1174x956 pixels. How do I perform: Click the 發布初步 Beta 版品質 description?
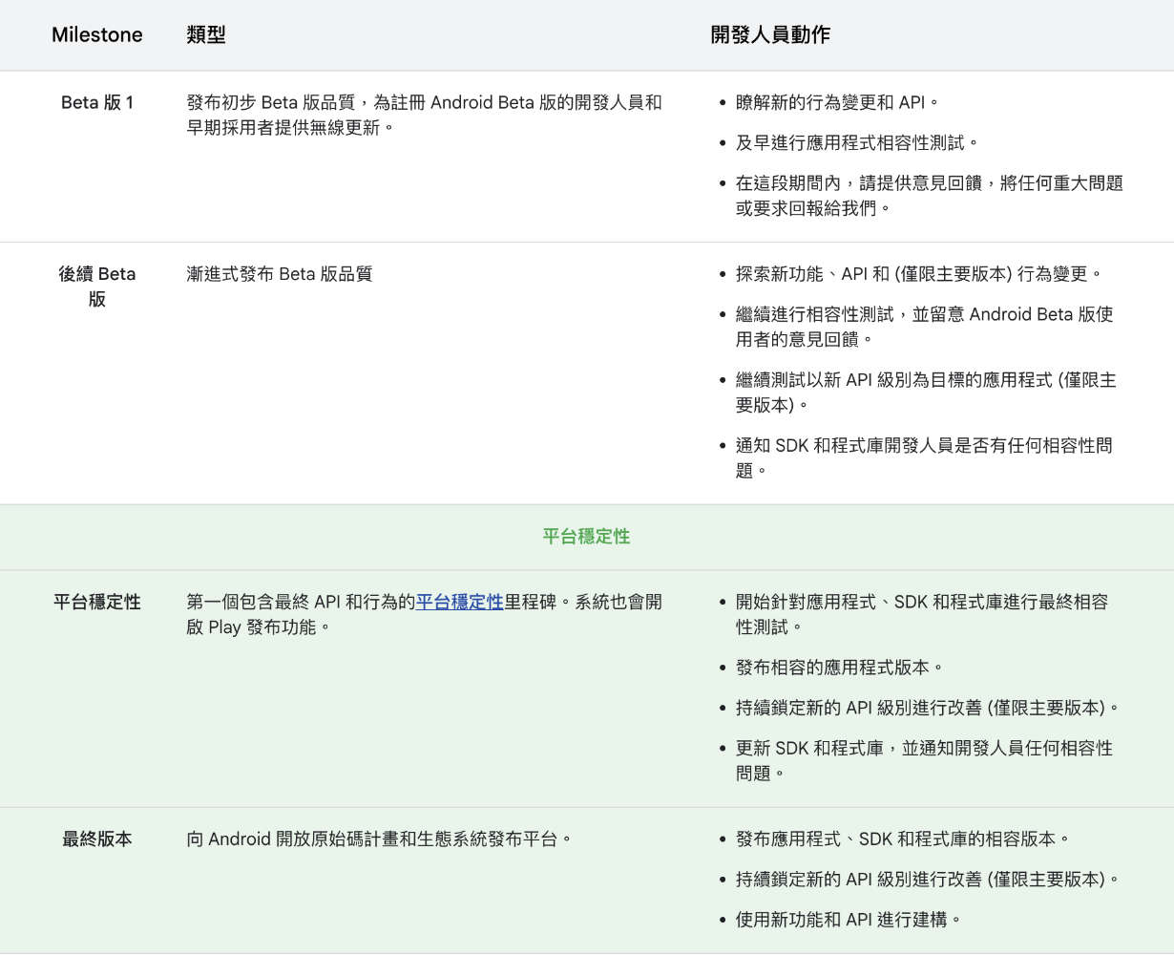423,115
